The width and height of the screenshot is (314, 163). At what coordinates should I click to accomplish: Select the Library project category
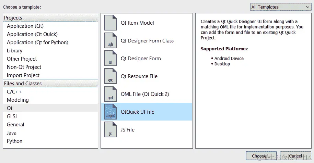coord(50,51)
